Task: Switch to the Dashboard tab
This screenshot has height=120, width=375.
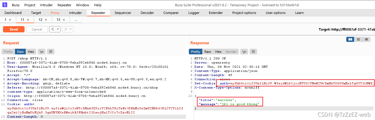Action: 13,13
